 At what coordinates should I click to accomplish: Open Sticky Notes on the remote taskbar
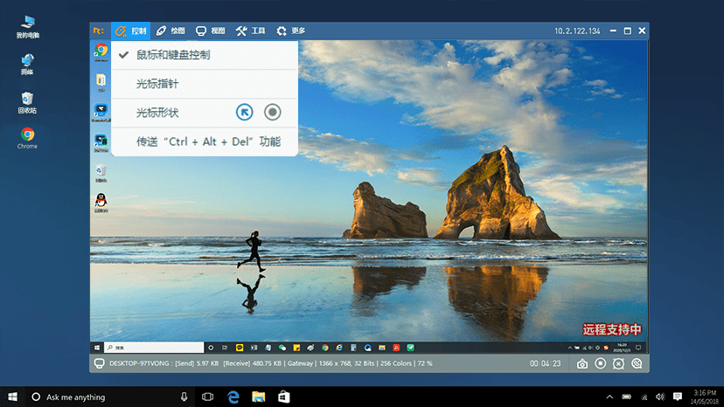tap(296, 348)
